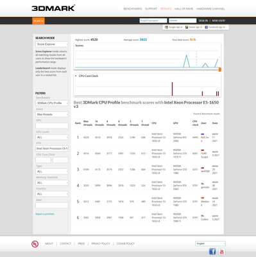Click the Report a problem link
Screen dimensions: 256x257
coord(45,214)
